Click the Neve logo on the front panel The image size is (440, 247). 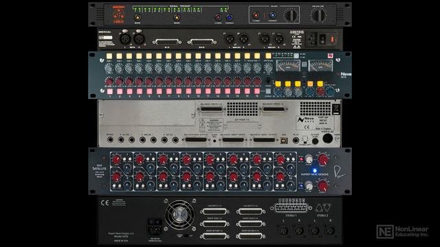(345, 74)
